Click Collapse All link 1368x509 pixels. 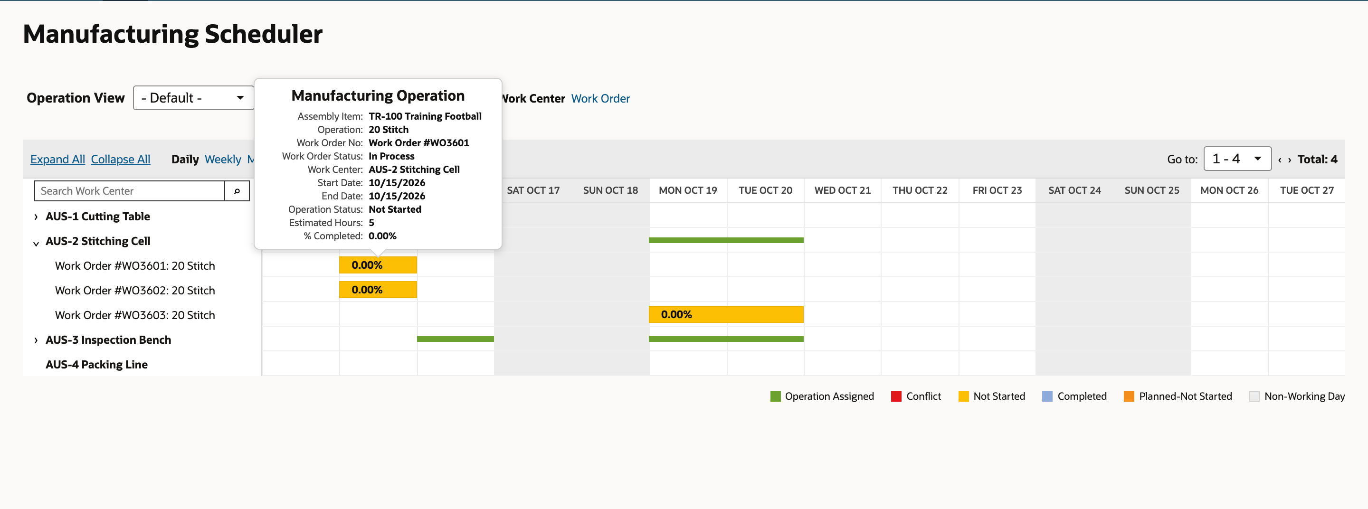pos(121,159)
